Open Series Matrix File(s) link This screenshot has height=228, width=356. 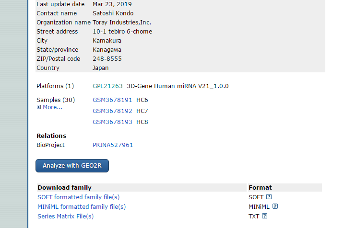65,216
